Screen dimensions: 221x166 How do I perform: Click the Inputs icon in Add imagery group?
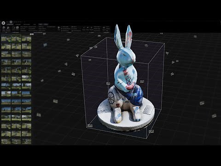(x=13, y=28)
